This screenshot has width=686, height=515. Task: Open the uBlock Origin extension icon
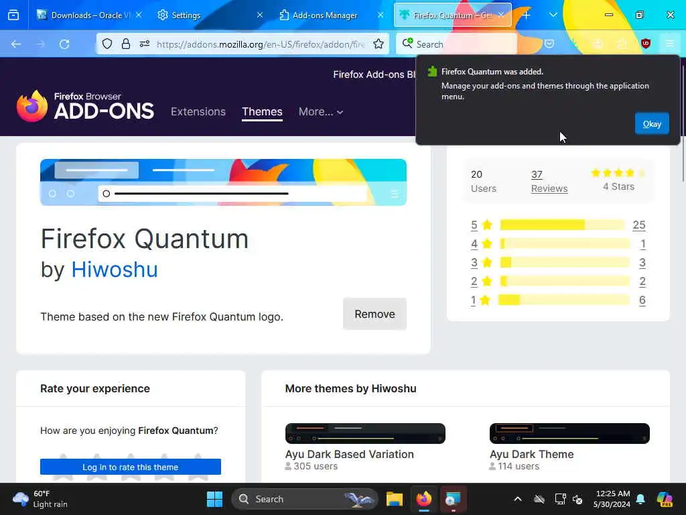click(x=646, y=44)
